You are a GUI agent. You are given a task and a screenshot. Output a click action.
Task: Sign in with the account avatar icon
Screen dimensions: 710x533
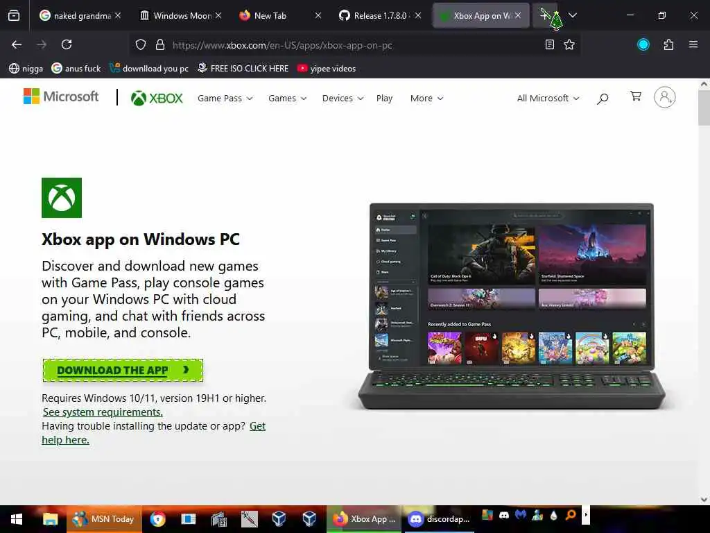click(665, 97)
